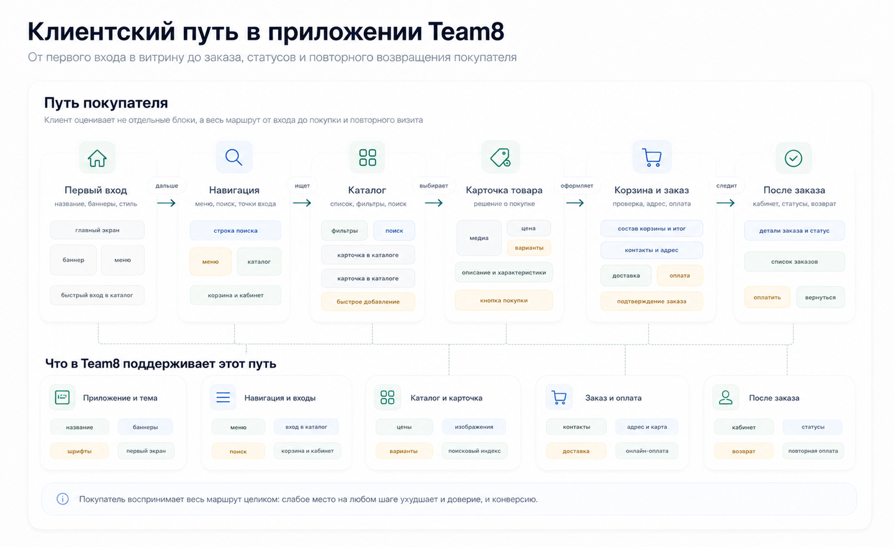Select the 'возврат' chip

click(744, 451)
